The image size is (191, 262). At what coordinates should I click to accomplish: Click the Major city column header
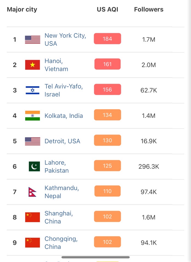pos(22,9)
